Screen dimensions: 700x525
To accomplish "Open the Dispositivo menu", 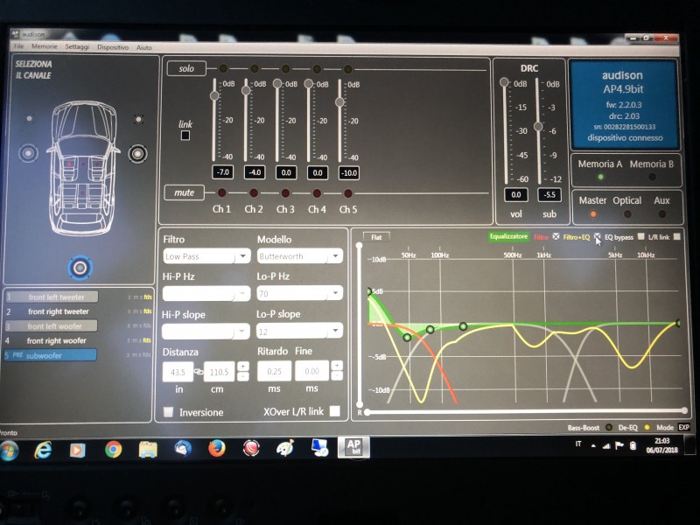I will click(x=113, y=47).
